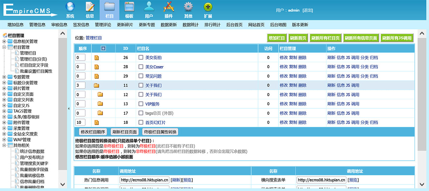Expand the 专题管理 tree node
The width and height of the screenshot is (429, 191).
click(x=4, y=77)
